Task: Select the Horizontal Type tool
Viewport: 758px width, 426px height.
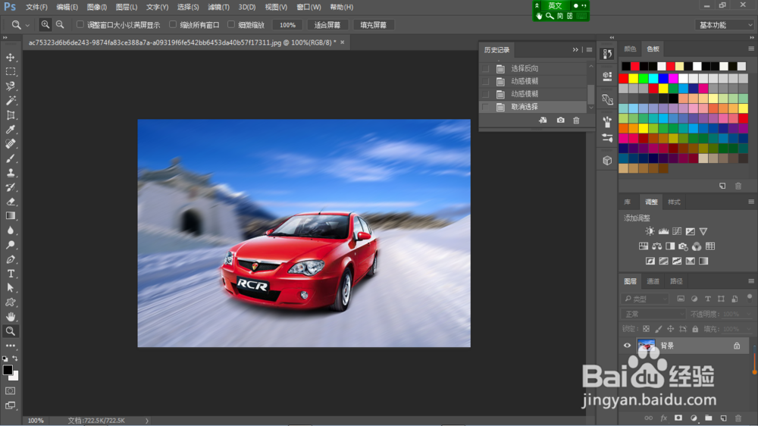Action: point(10,274)
